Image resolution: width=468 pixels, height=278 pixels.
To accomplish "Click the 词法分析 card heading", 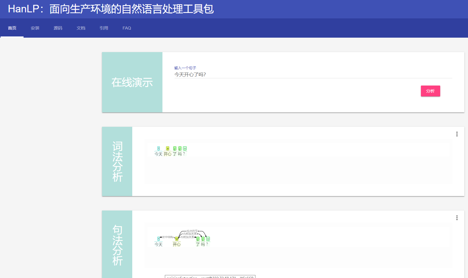I will [x=117, y=161].
